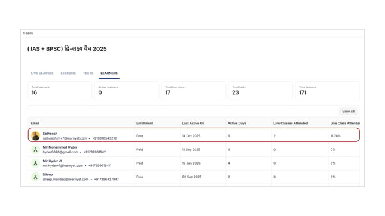Click the course title IAS + BPSC 2025
Viewport: 385px width, 216px height.
click(67, 48)
